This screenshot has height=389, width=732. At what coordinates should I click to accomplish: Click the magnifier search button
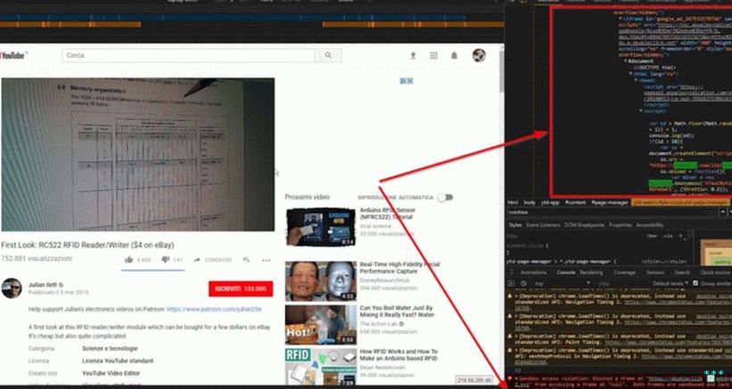pyautogui.click(x=328, y=55)
